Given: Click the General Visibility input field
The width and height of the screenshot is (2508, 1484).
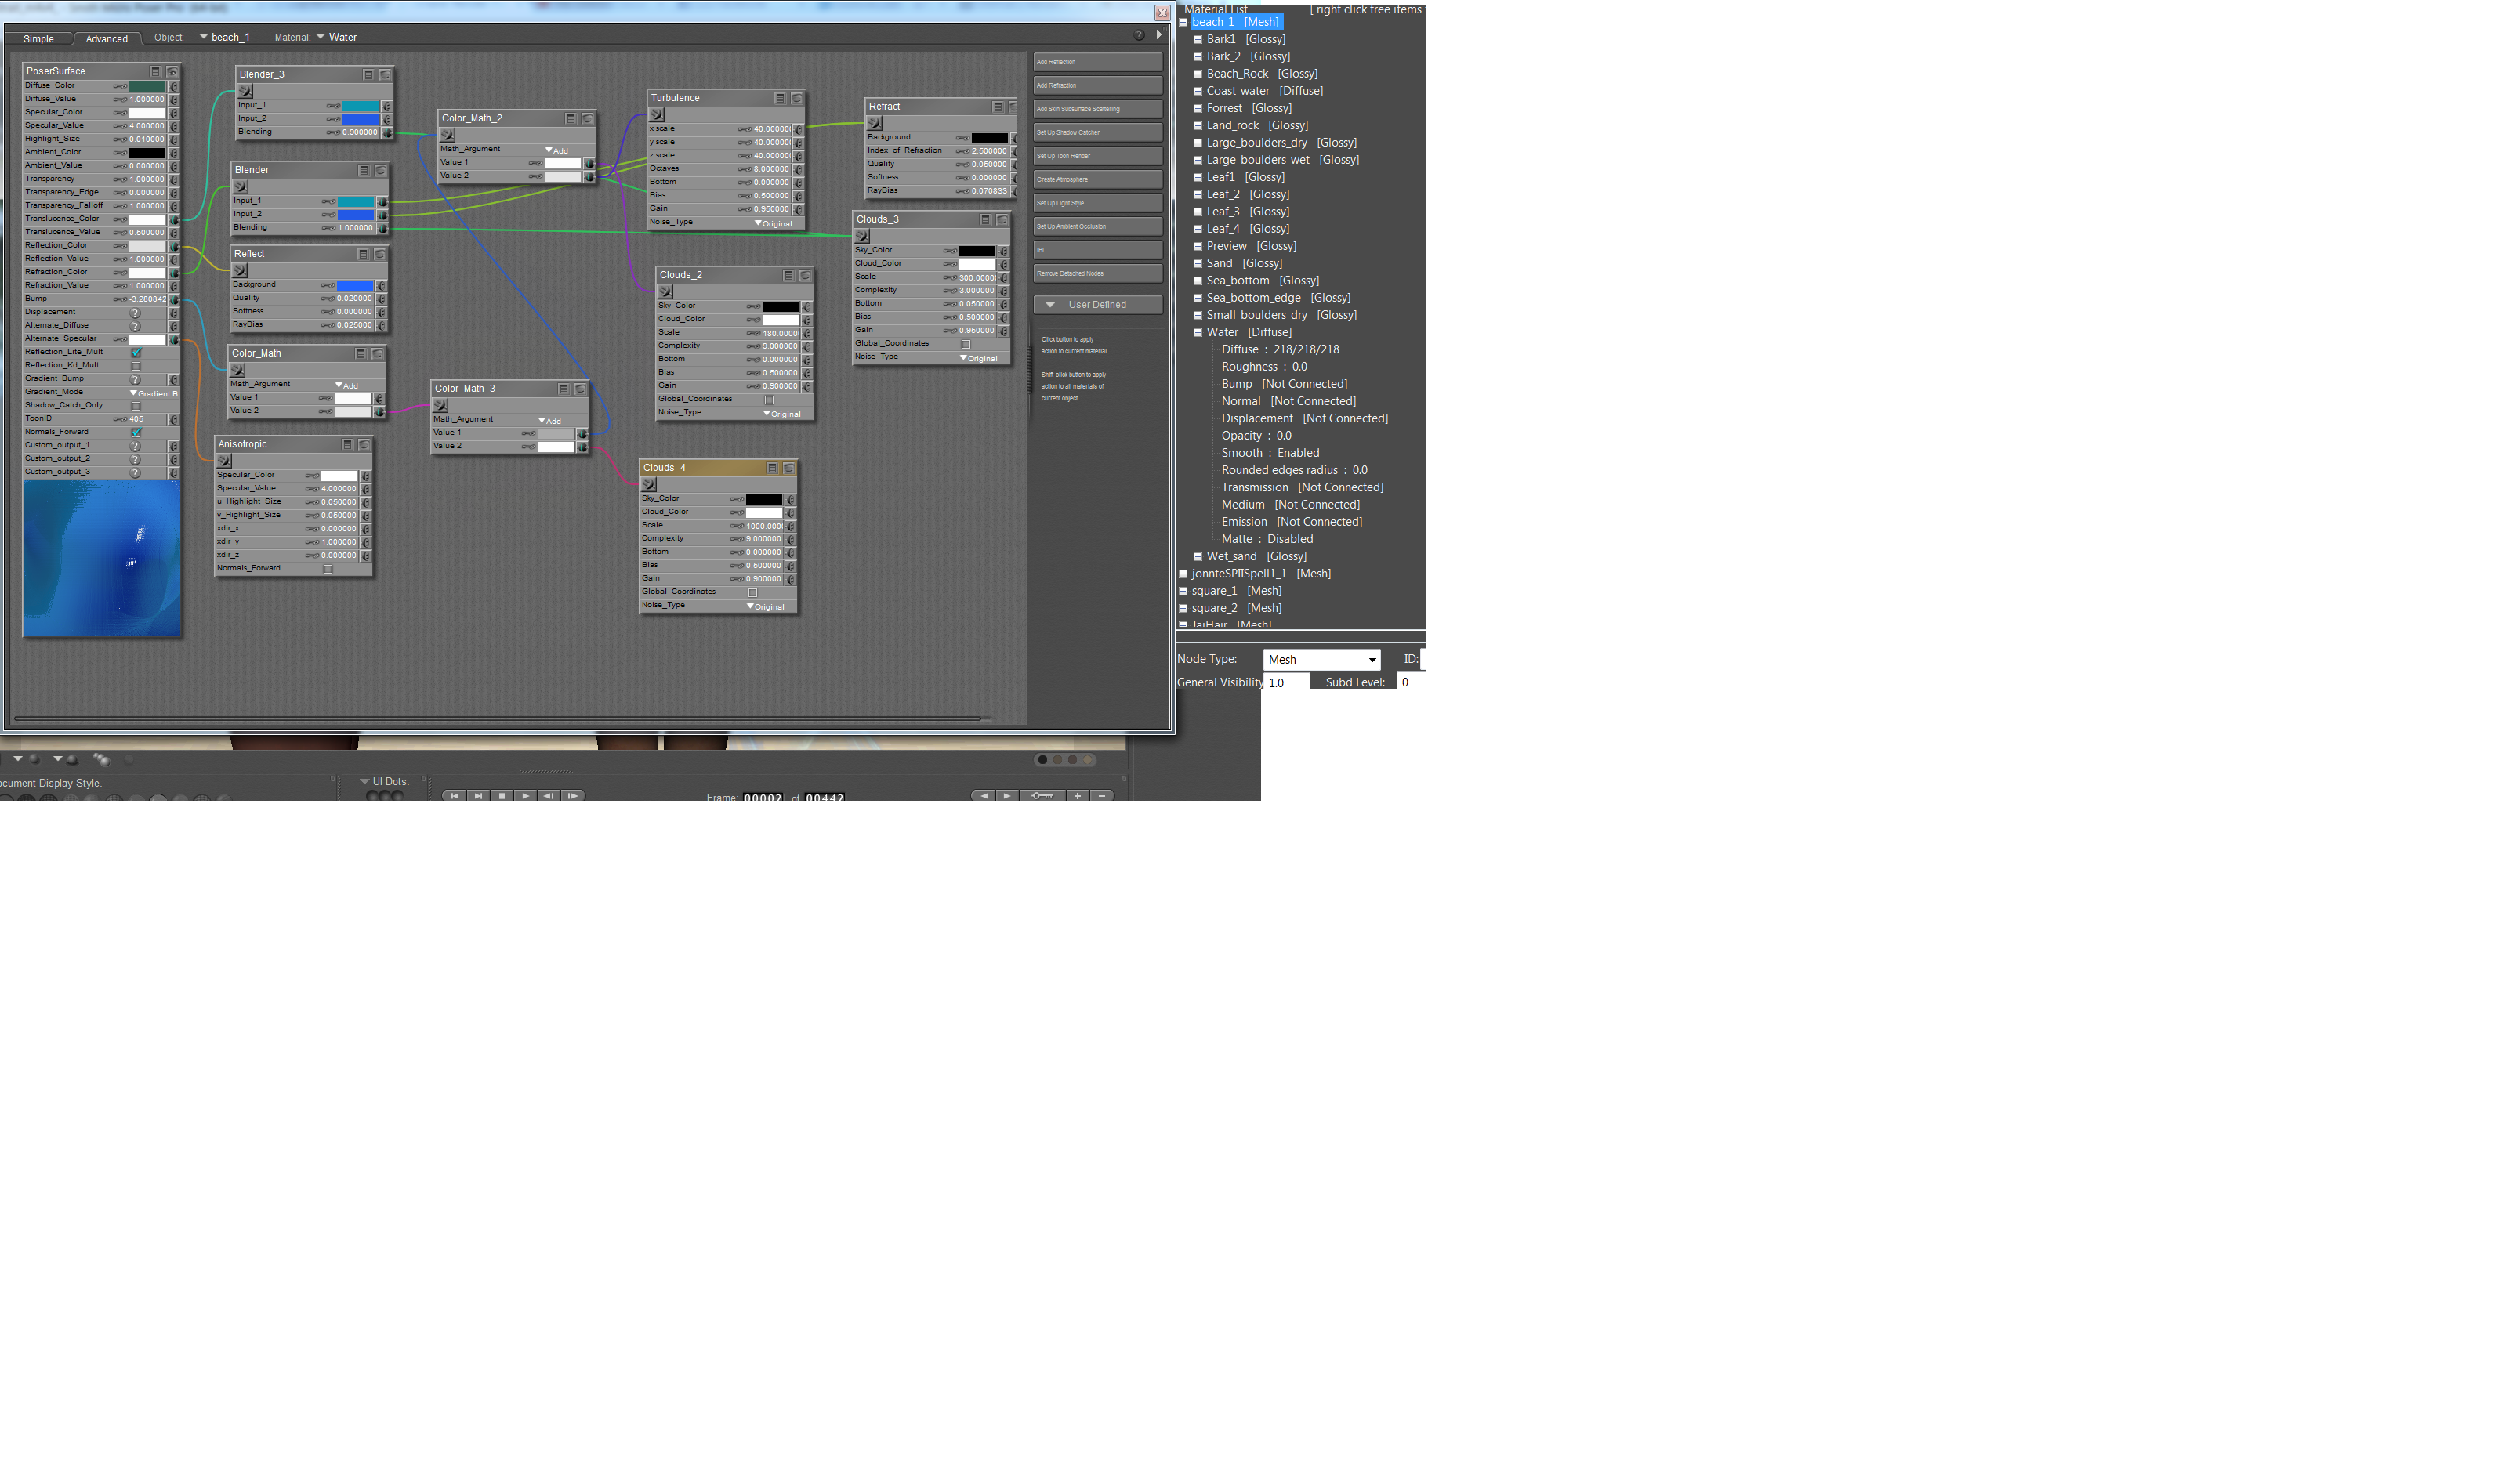Looking at the screenshot, I should (1285, 683).
